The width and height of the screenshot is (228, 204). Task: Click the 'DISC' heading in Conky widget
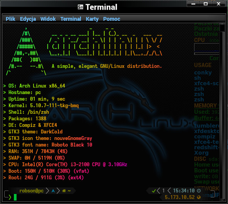coord(200,159)
